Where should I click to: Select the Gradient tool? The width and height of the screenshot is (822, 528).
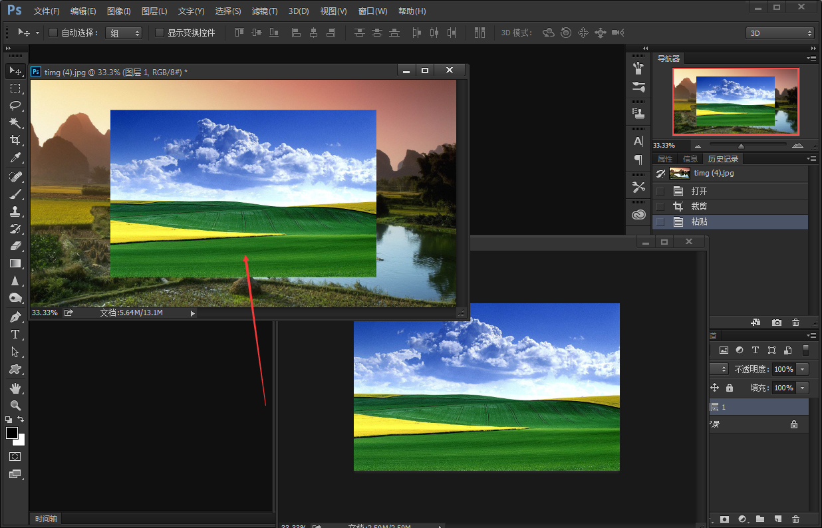click(15, 263)
